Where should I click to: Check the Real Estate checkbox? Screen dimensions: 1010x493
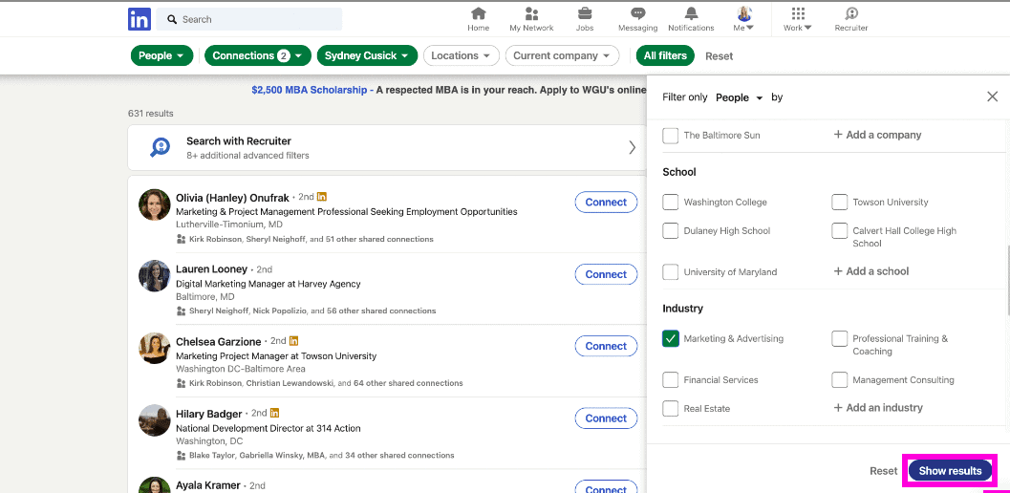(x=671, y=408)
